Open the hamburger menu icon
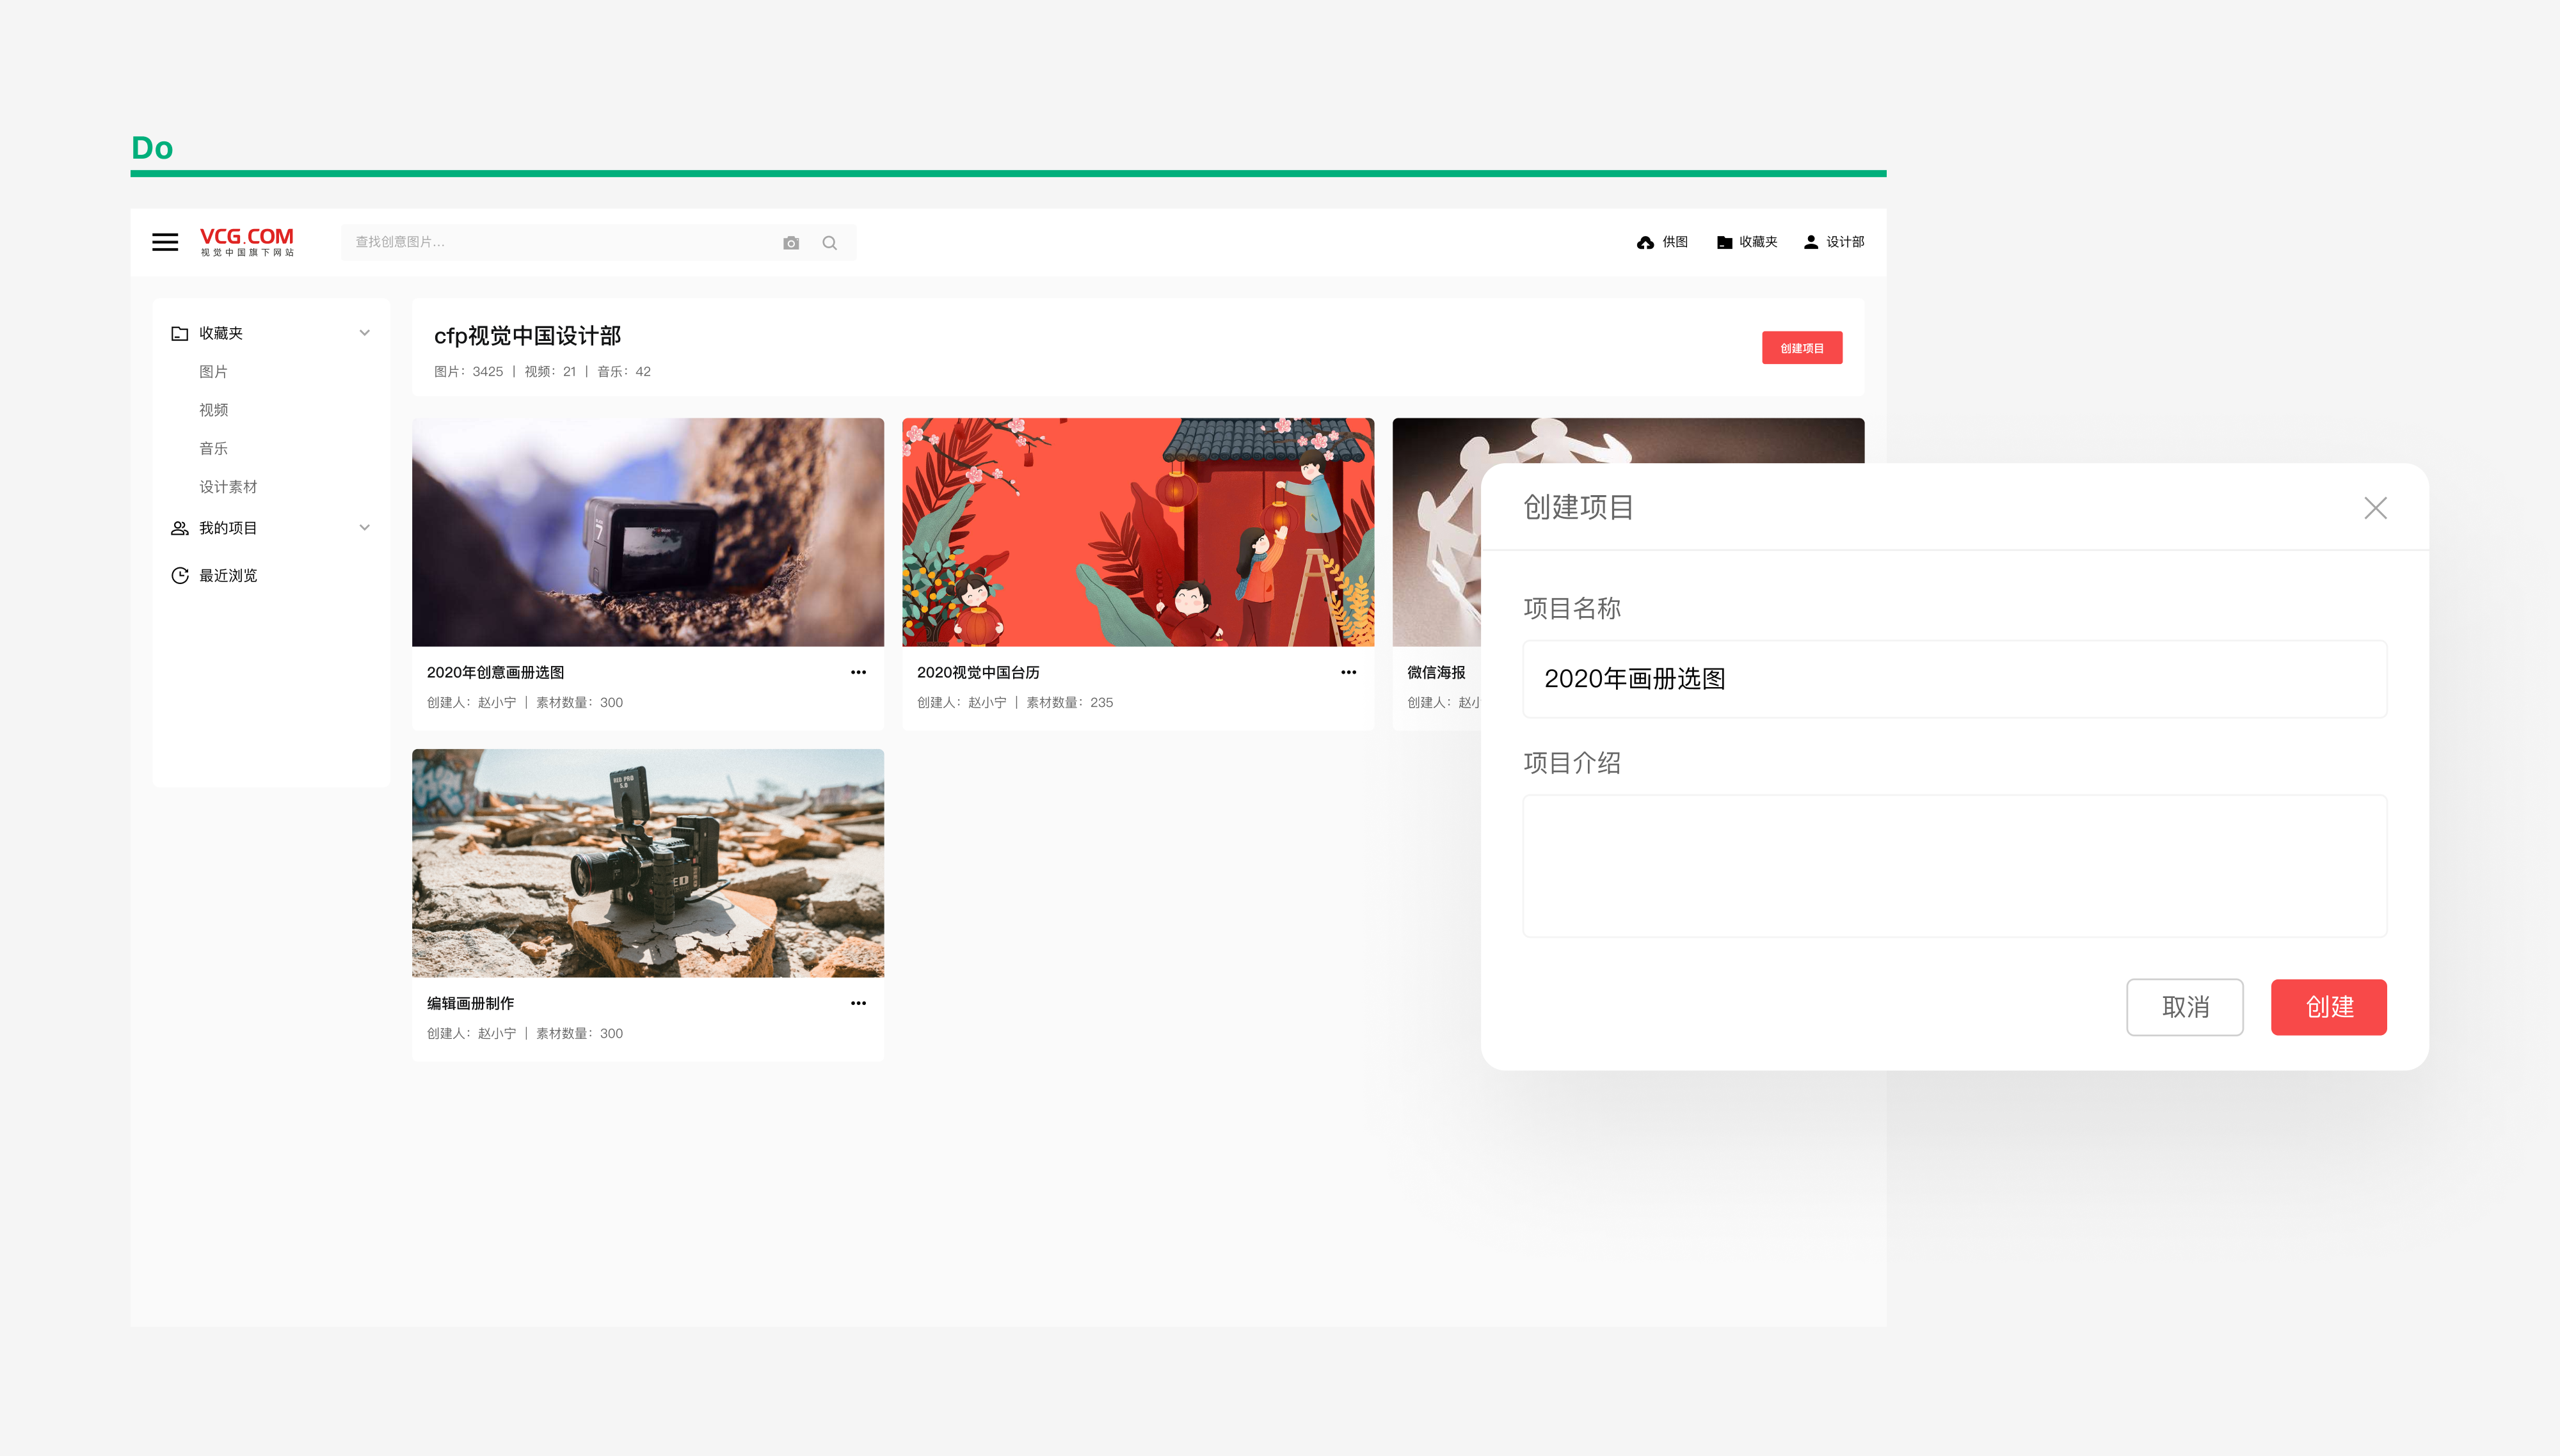 [x=165, y=242]
